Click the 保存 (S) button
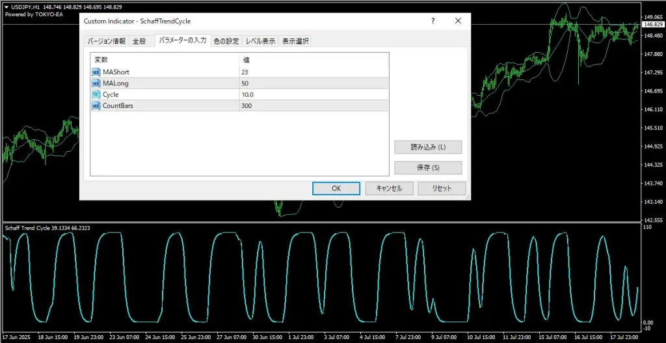 (x=428, y=167)
